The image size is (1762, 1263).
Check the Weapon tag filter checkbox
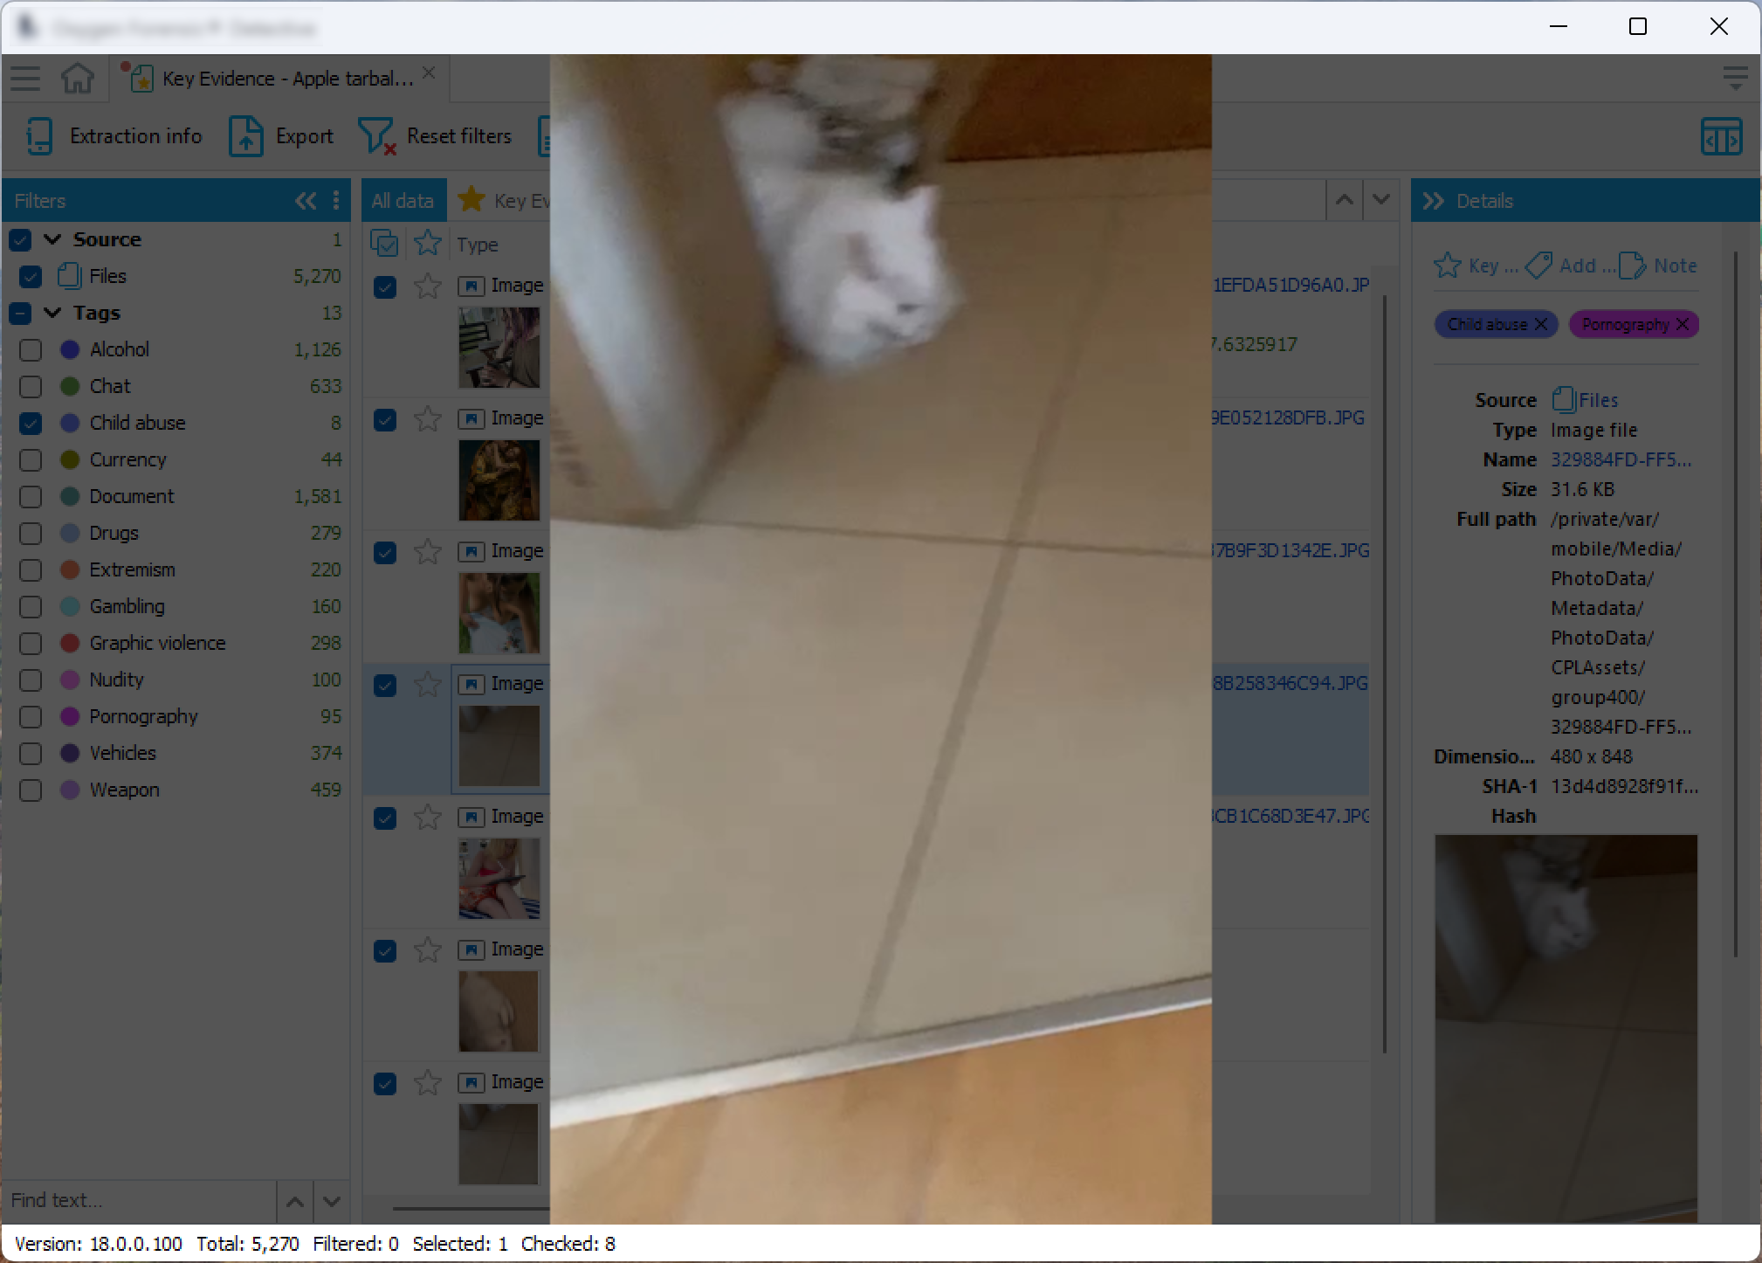point(31,790)
